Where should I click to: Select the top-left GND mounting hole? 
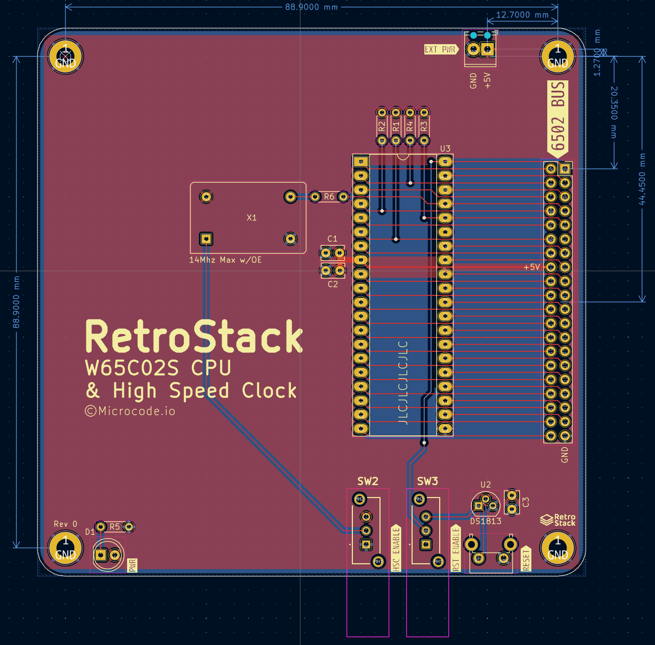(66, 56)
